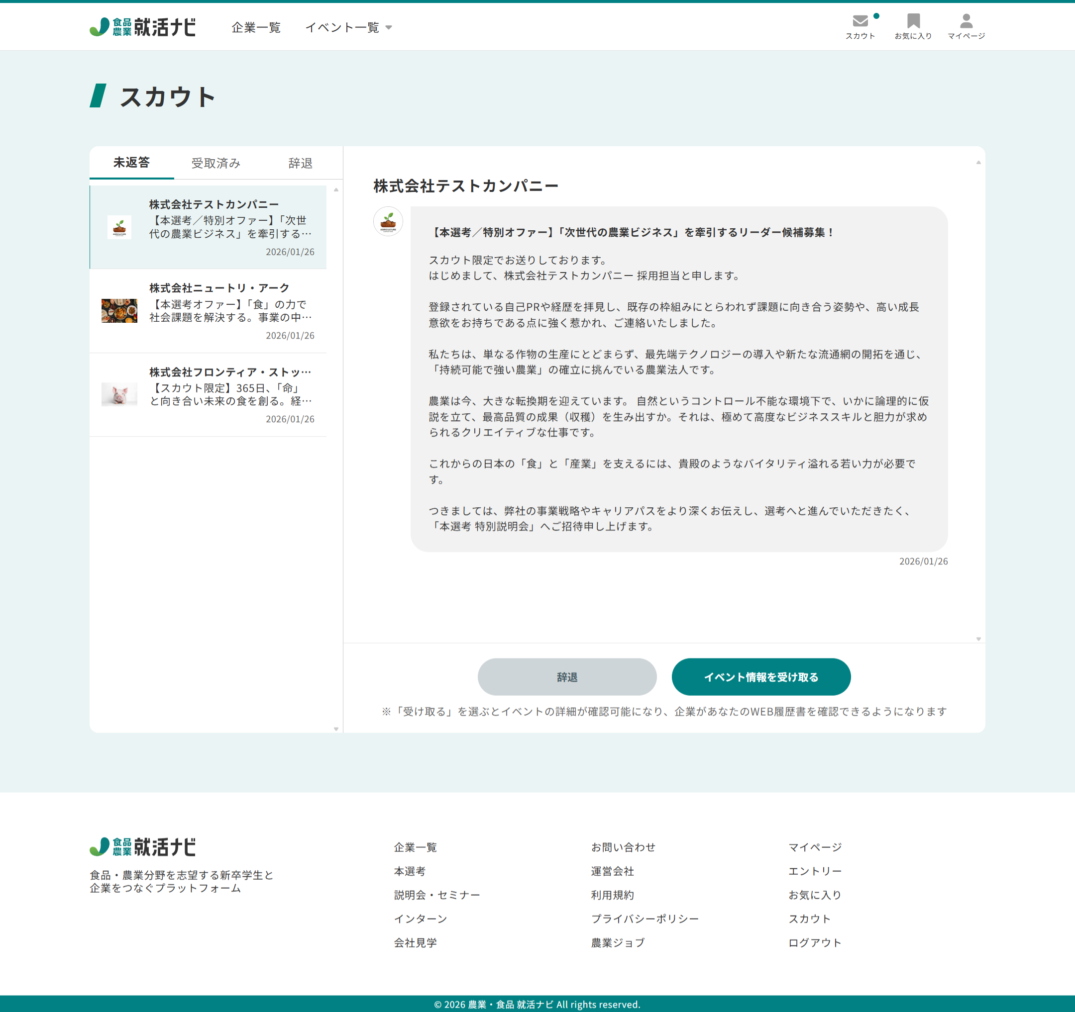Click the 就活ナビ logo in header
The height and width of the screenshot is (1012, 1075).
pos(143,27)
